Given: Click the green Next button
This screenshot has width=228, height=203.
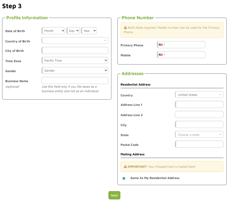Looking at the screenshot, I should coord(114,195).
